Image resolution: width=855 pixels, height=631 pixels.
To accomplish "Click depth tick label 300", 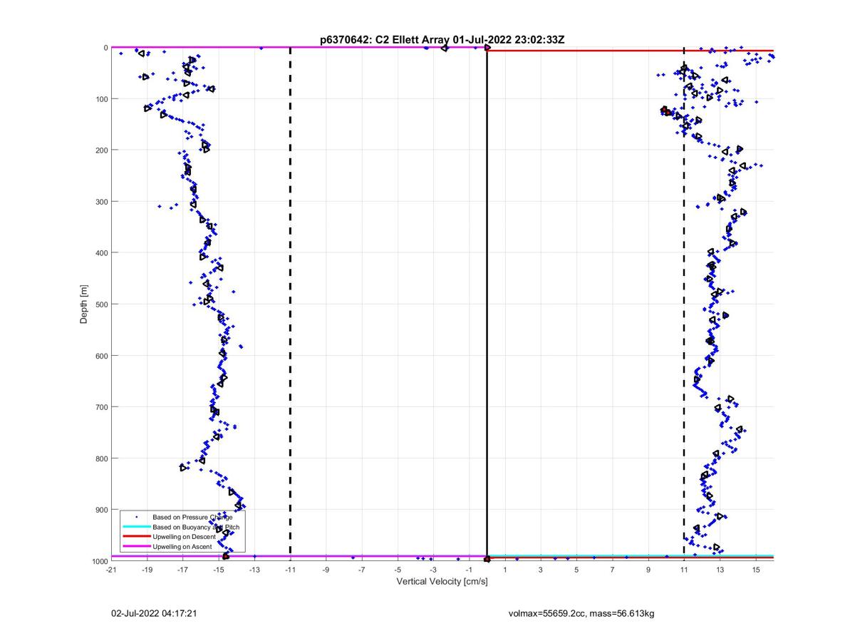I will (x=101, y=202).
